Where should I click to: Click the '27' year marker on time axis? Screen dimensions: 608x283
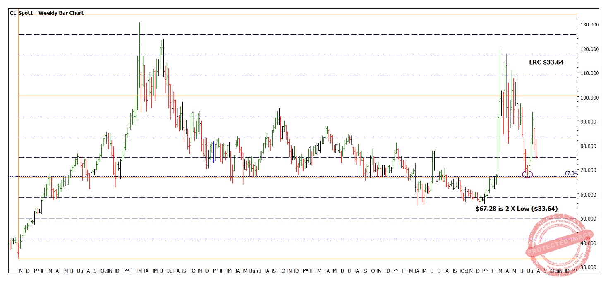tap(575, 271)
